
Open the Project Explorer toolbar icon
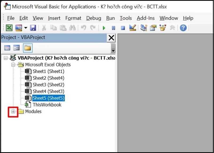(x=144, y=28)
